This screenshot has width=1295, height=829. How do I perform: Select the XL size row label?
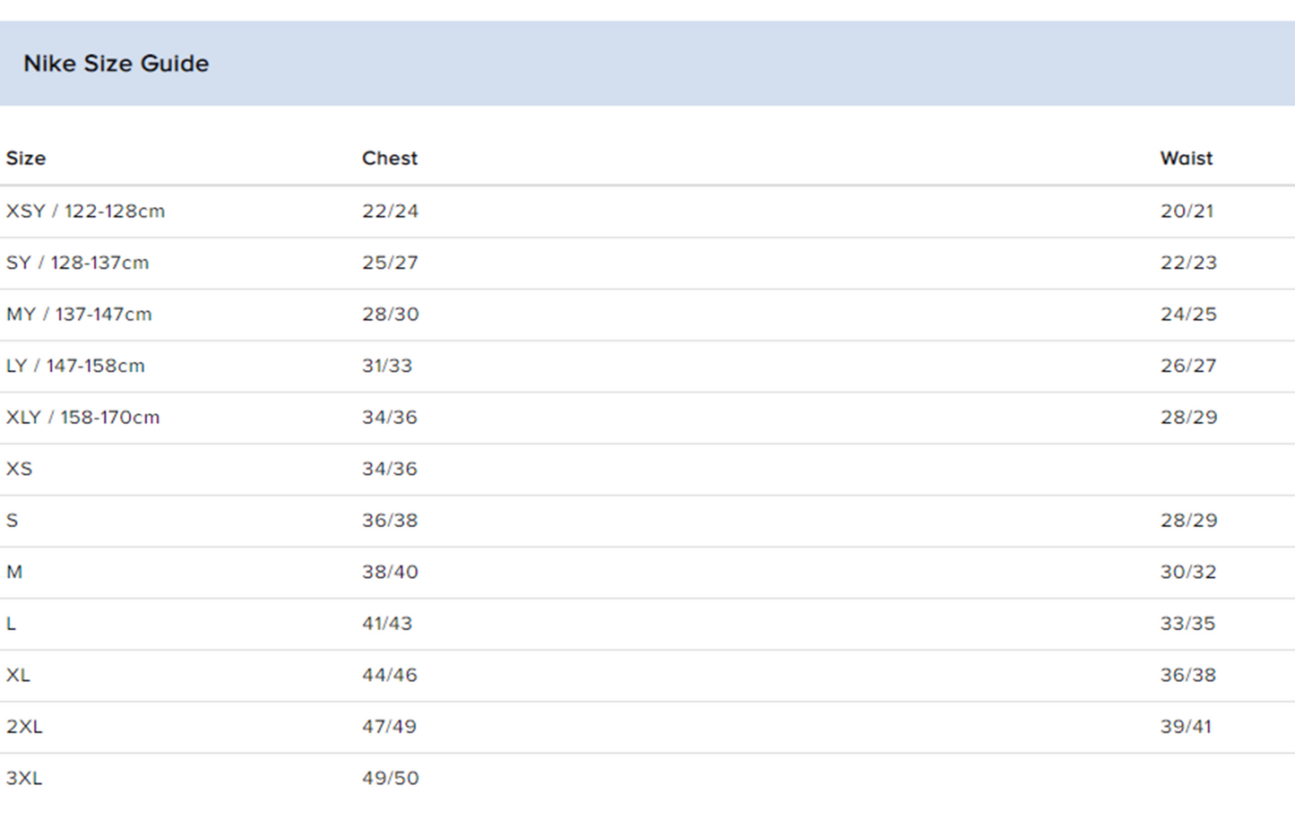(18, 675)
